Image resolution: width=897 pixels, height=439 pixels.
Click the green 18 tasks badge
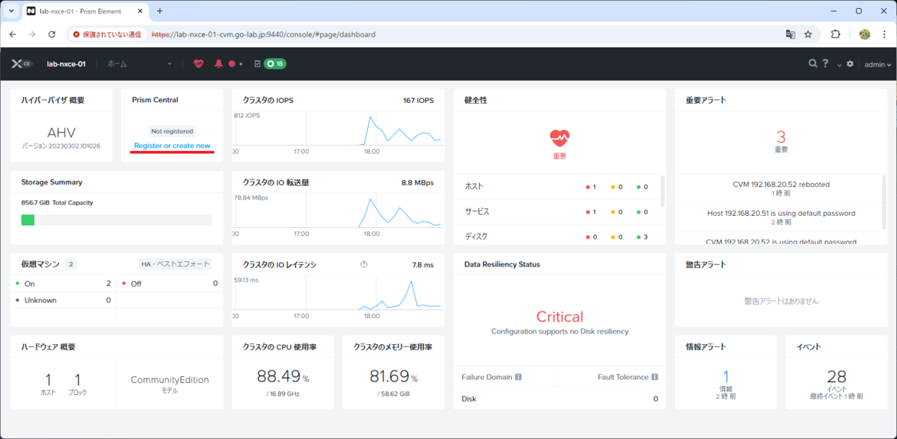click(276, 64)
